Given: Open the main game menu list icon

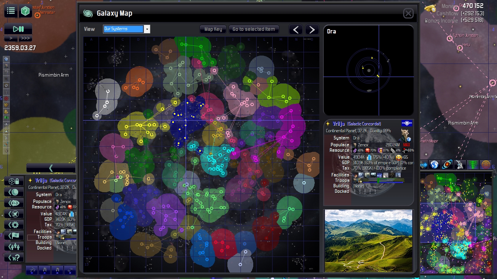Looking at the screenshot, I should coord(11,11).
